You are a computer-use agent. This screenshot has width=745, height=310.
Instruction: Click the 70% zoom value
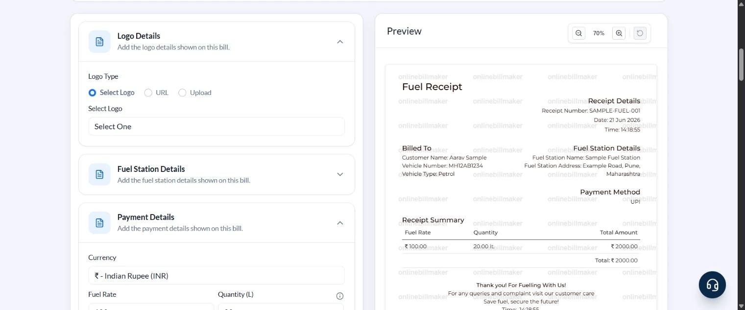[599, 33]
